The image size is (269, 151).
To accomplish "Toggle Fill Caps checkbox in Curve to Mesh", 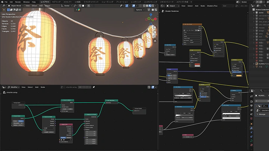I will pyautogui.click(x=63, y=111).
